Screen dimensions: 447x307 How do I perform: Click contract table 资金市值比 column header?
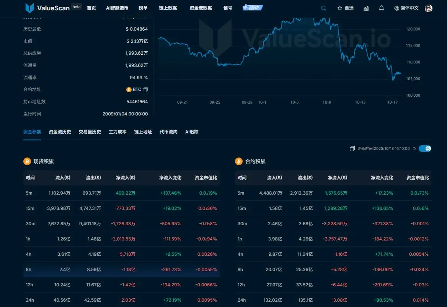coord(418,178)
